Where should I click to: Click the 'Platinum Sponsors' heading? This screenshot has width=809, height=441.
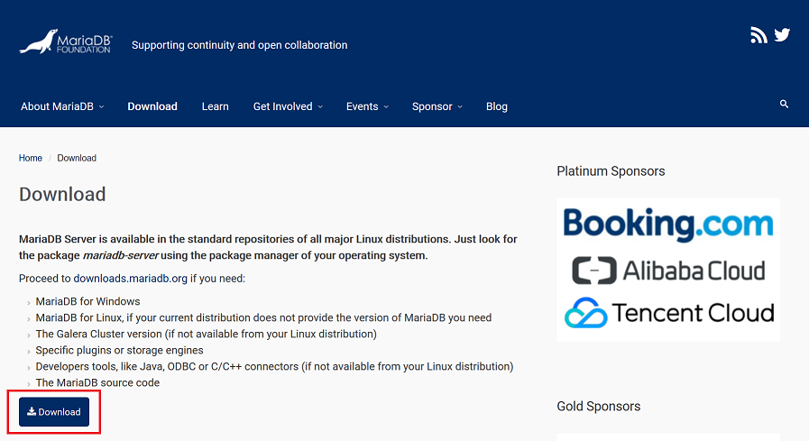pos(611,171)
